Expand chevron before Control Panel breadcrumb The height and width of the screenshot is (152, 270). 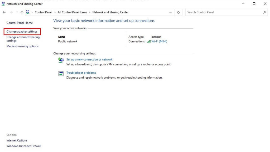coord(32,12)
